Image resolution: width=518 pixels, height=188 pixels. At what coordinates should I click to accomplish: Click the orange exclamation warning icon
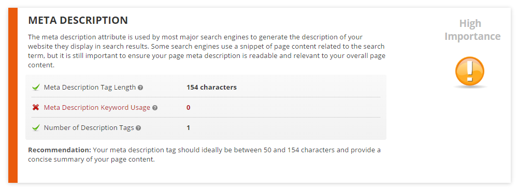pos(469,70)
